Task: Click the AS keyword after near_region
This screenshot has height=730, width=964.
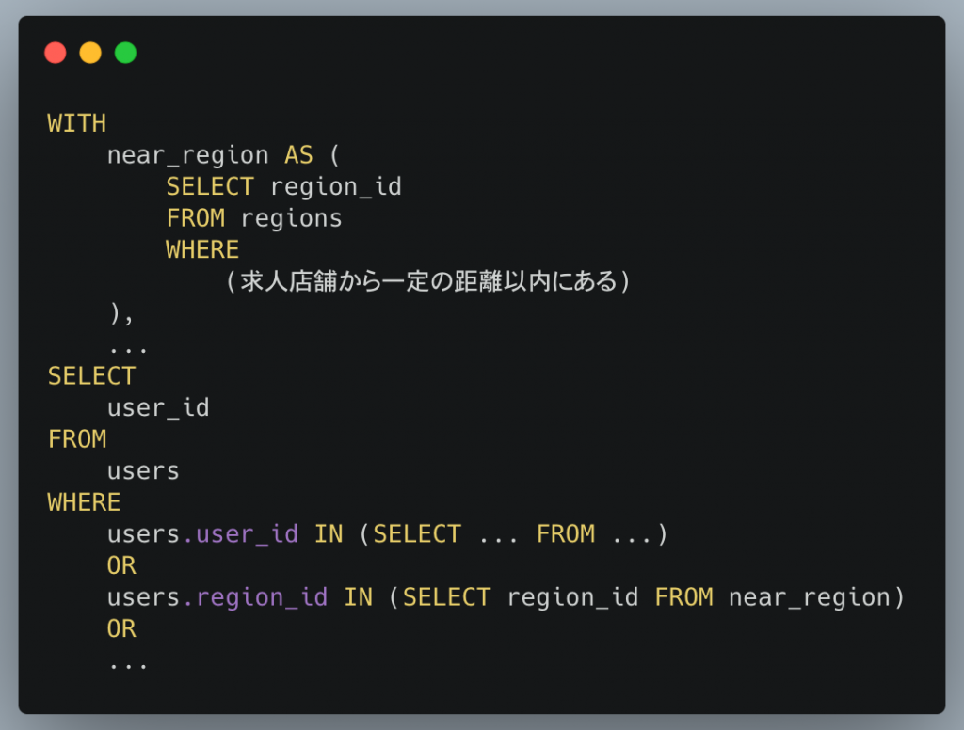Action: coord(298,155)
